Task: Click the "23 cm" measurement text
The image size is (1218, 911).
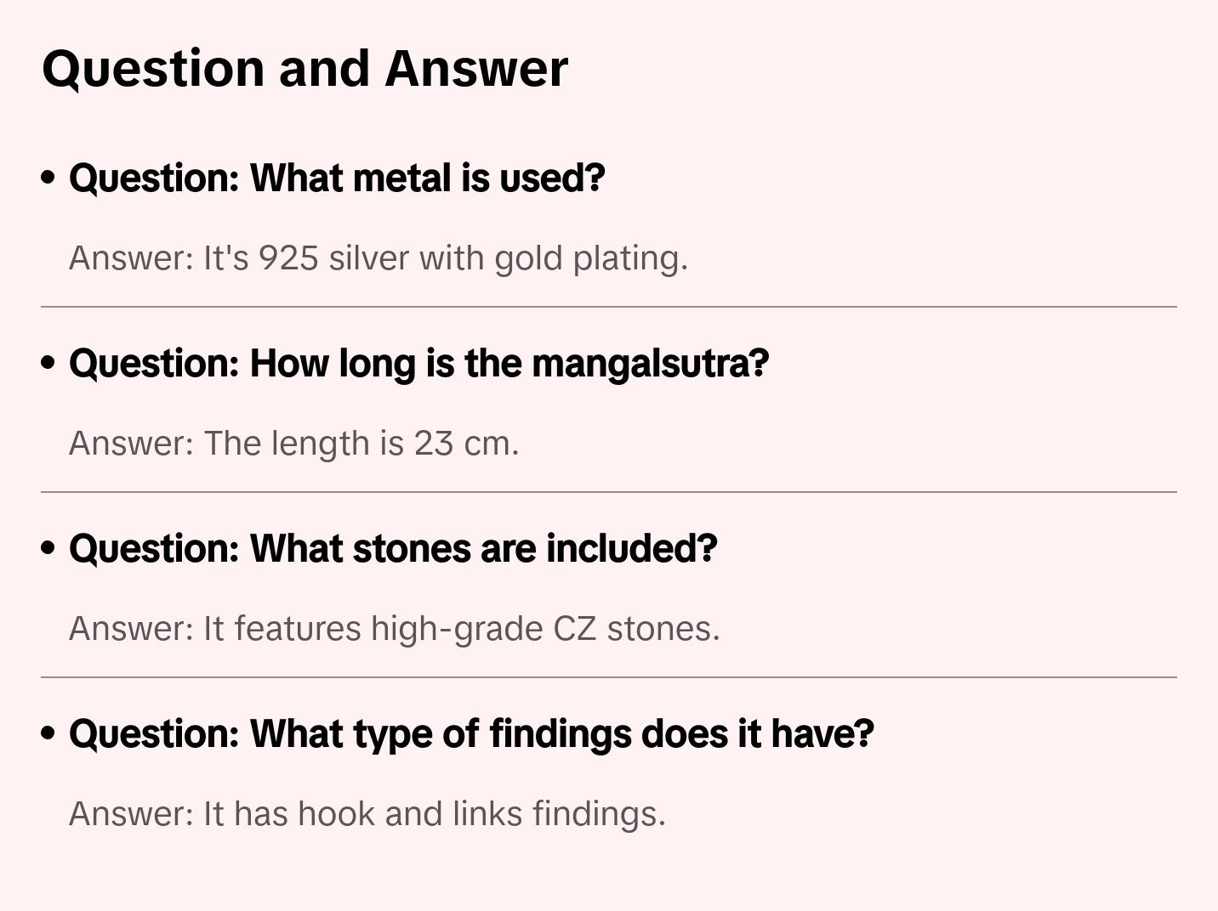Action: (x=462, y=444)
